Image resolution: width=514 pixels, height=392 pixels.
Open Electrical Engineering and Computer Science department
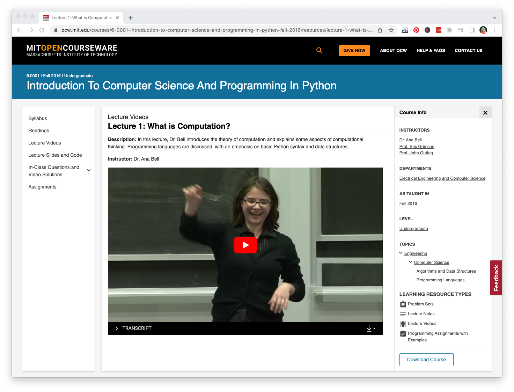pyautogui.click(x=442, y=178)
